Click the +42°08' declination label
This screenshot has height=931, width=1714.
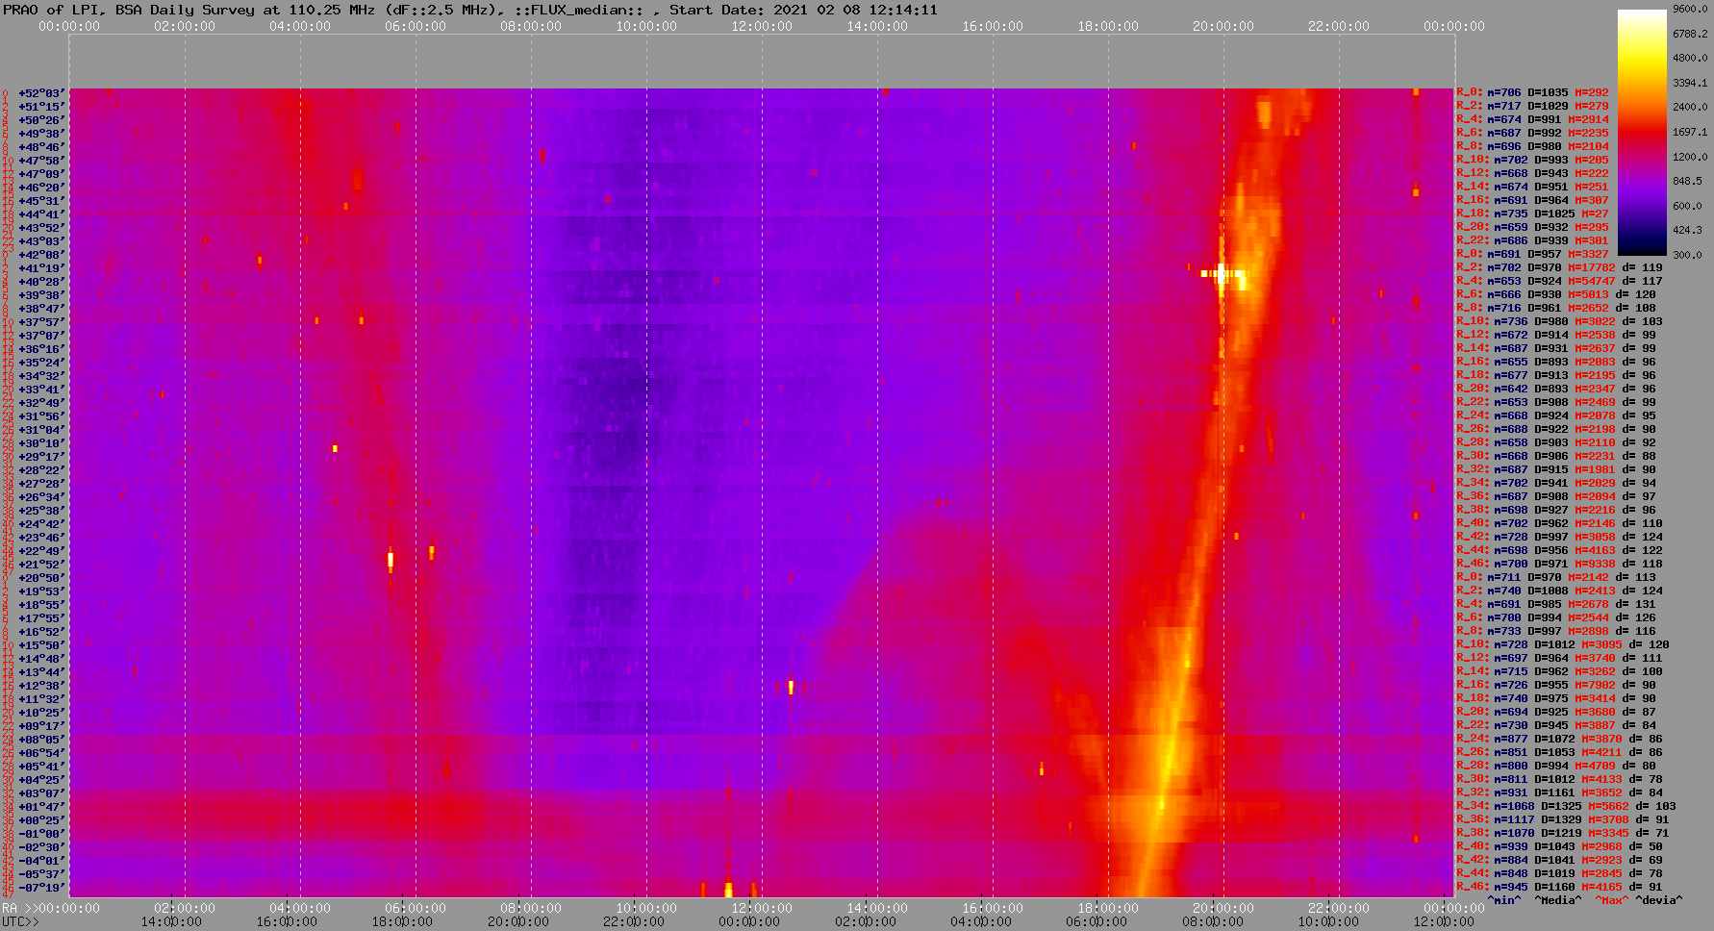point(40,255)
